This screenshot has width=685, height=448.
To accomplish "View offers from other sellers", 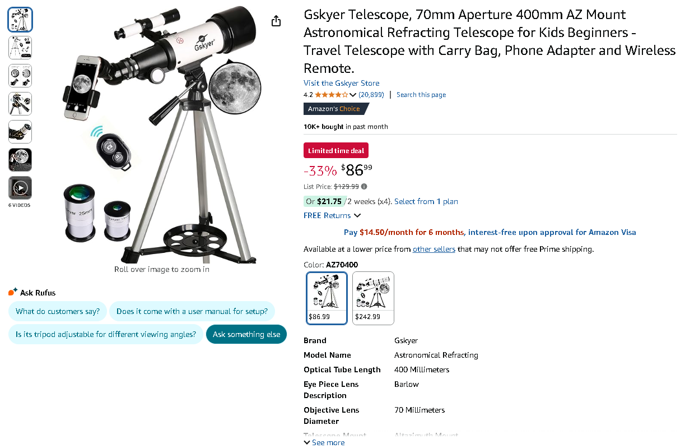I will [434, 249].
